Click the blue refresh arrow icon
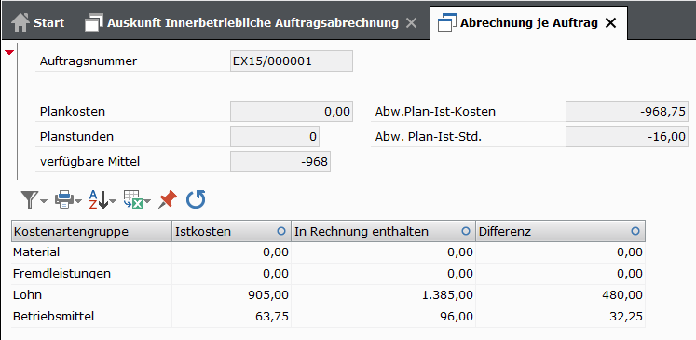The width and height of the screenshot is (696, 340). (196, 199)
